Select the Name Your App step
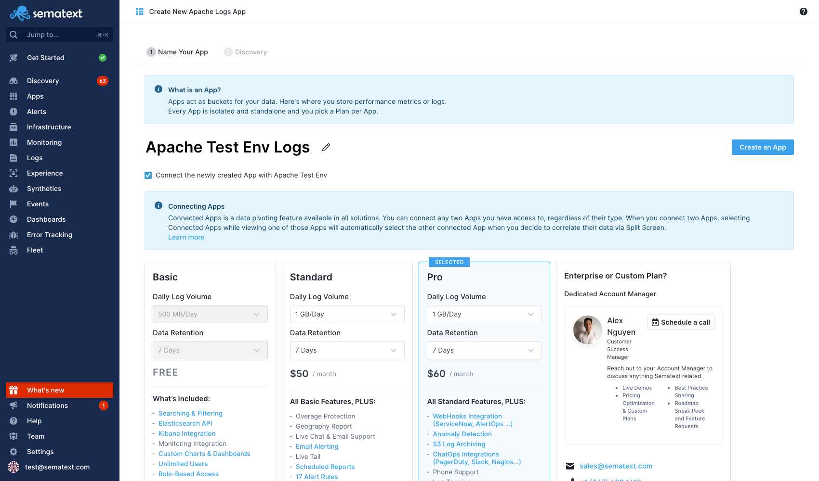Screen dimensions: 819x481 click(x=177, y=52)
